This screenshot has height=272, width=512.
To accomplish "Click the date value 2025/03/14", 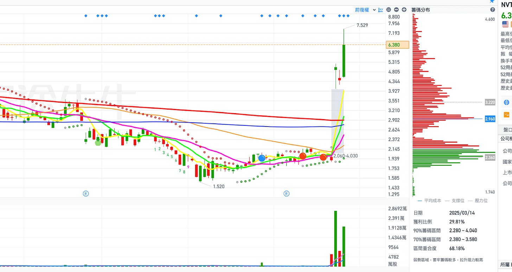I will pos(461,213).
